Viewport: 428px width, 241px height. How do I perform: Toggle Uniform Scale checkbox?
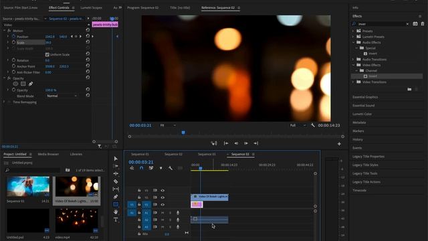coord(47,55)
